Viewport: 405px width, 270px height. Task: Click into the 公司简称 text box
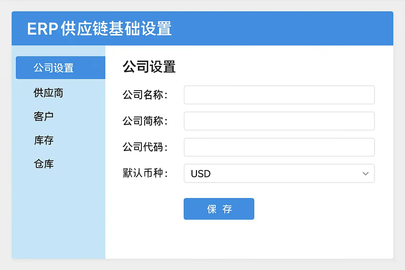click(x=279, y=121)
